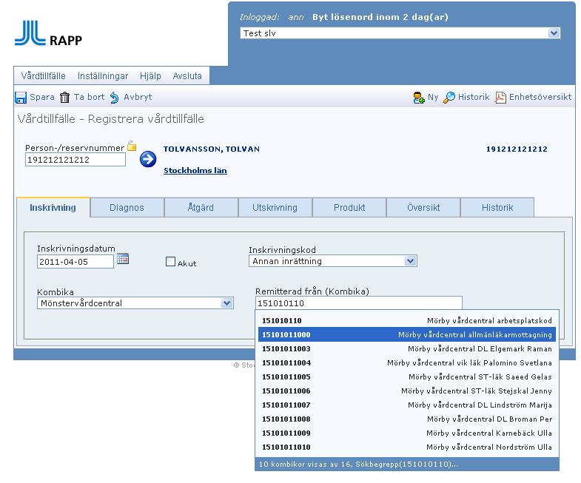Click the Avbryt undo arrow icon
Screen dimensions: 581x483
[115, 98]
